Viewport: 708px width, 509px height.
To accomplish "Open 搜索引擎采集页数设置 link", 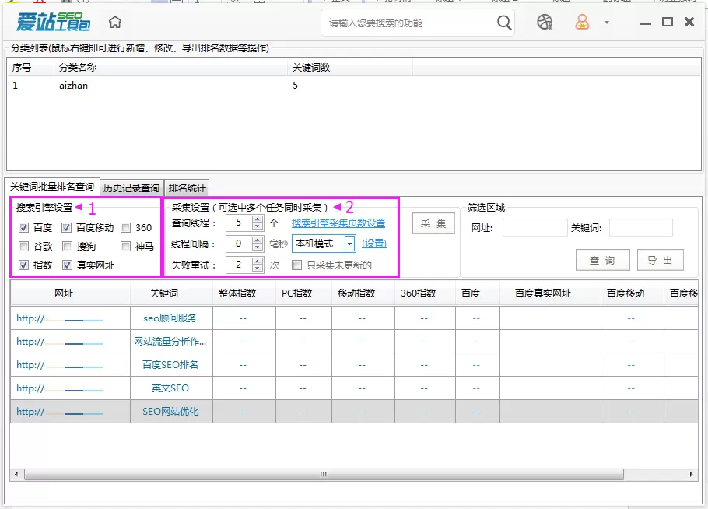I will pyautogui.click(x=338, y=223).
